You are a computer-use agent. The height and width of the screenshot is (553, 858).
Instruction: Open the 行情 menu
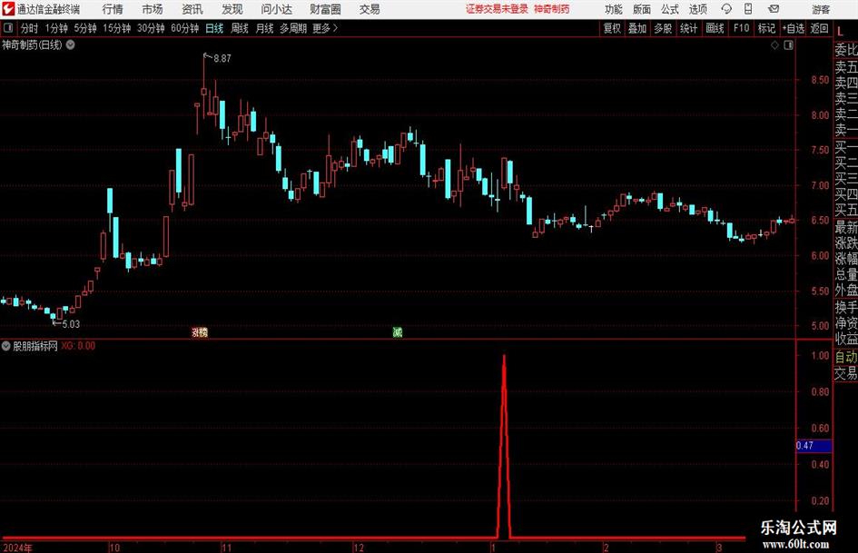pyautogui.click(x=113, y=9)
